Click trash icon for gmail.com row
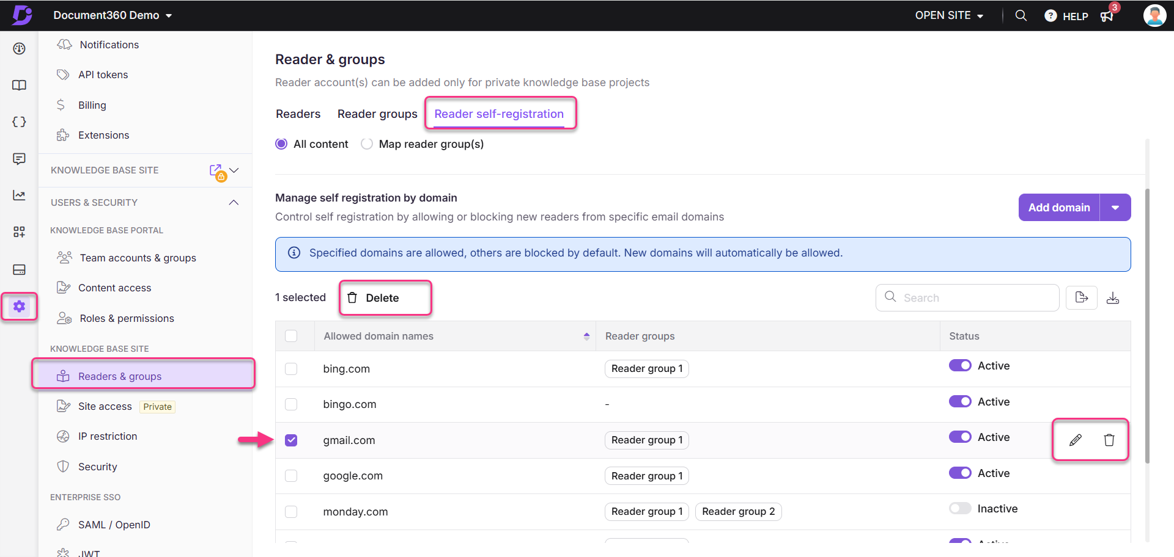This screenshot has height=557, width=1174. [1109, 440]
